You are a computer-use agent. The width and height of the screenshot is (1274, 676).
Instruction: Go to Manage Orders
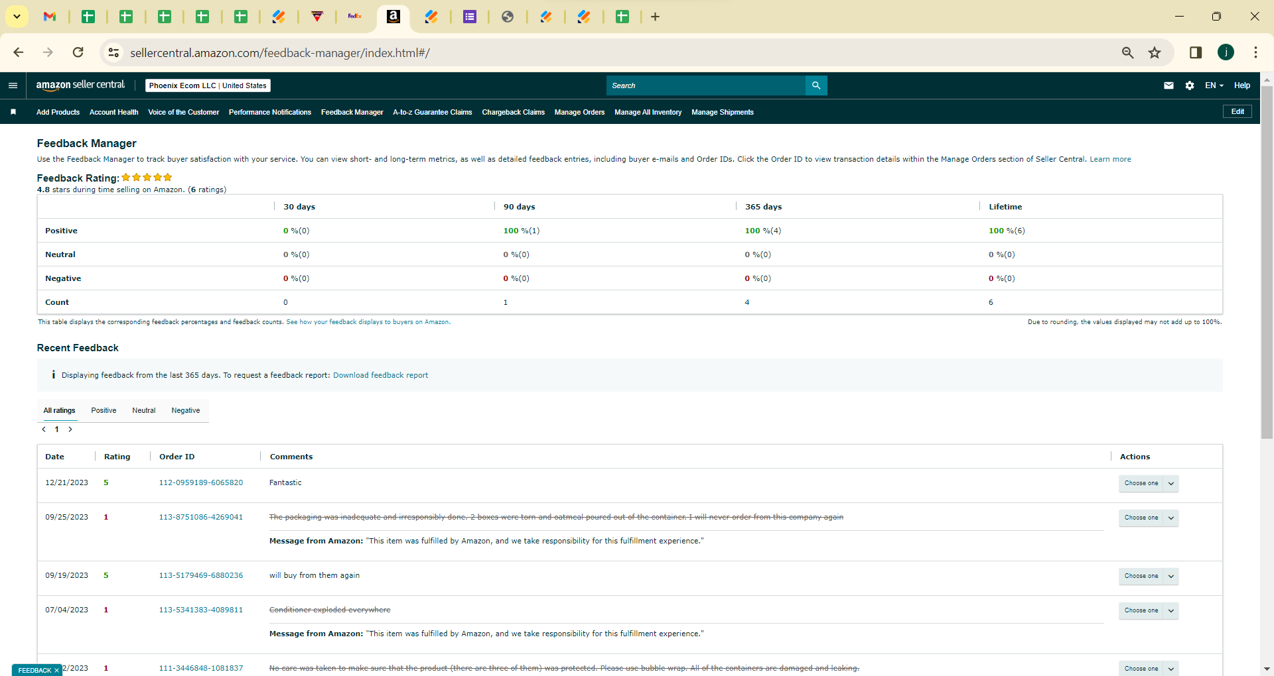tap(580, 112)
